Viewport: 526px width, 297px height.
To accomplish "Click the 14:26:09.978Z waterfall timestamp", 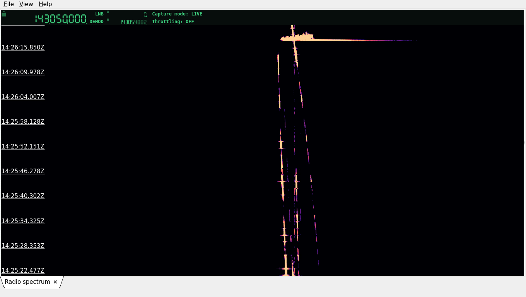I will click(23, 72).
